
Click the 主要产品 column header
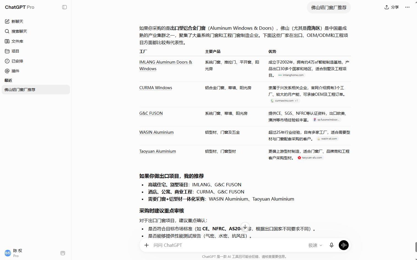(x=213, y=51)
